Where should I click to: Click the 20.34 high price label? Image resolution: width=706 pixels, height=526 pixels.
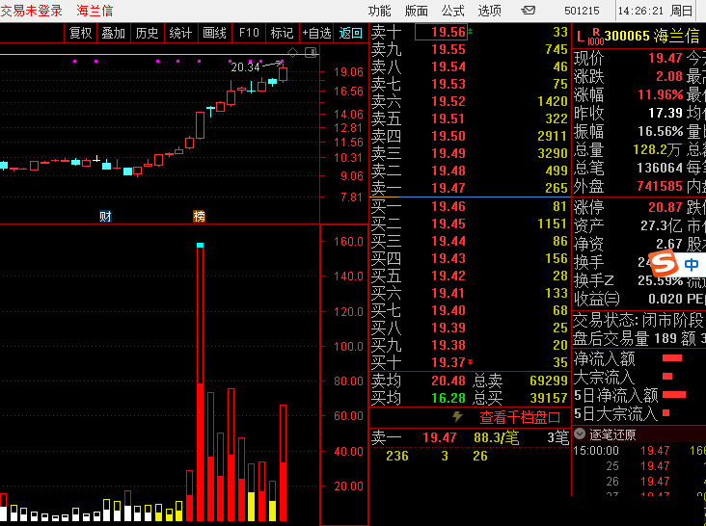pyautogui.click(x=245, y=67)
